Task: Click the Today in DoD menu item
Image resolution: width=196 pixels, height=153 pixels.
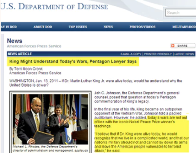Action: (9, 27)
